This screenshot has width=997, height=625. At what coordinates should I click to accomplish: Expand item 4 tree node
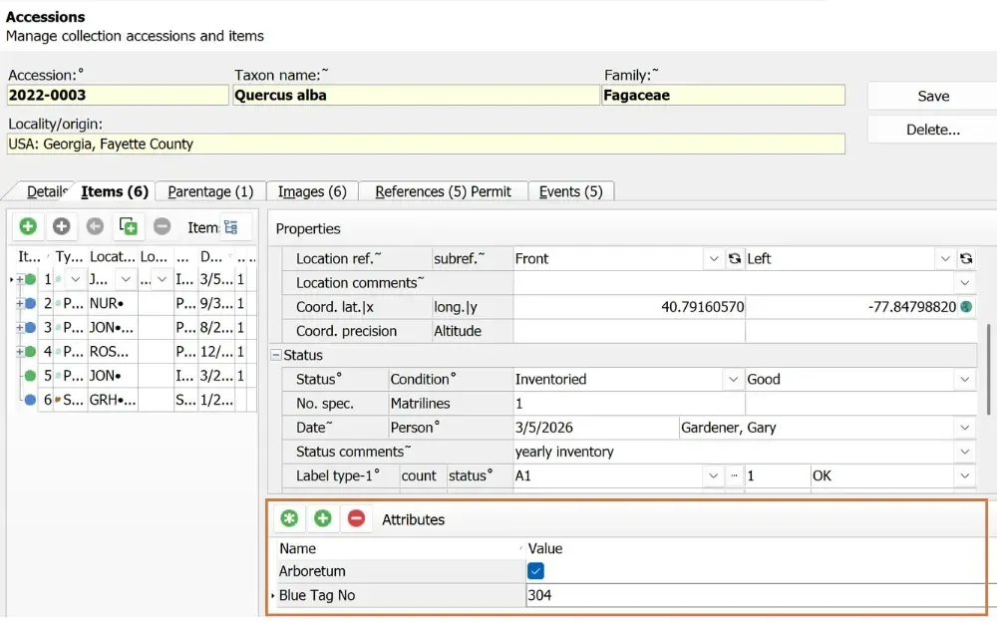pyautogui.click(x=20, y=352)
